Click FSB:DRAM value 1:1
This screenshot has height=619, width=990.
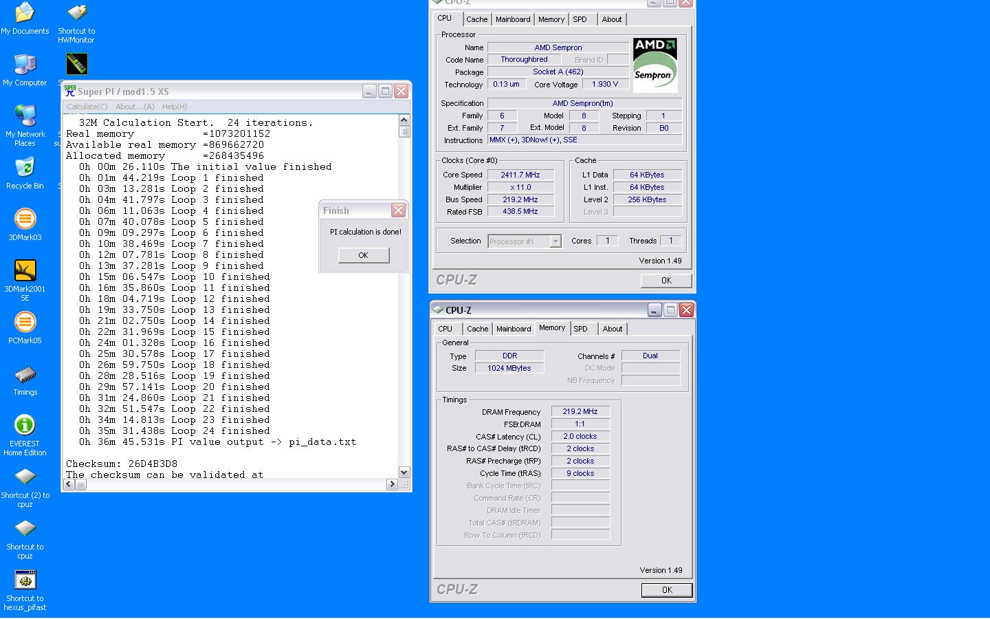(581, 424)
